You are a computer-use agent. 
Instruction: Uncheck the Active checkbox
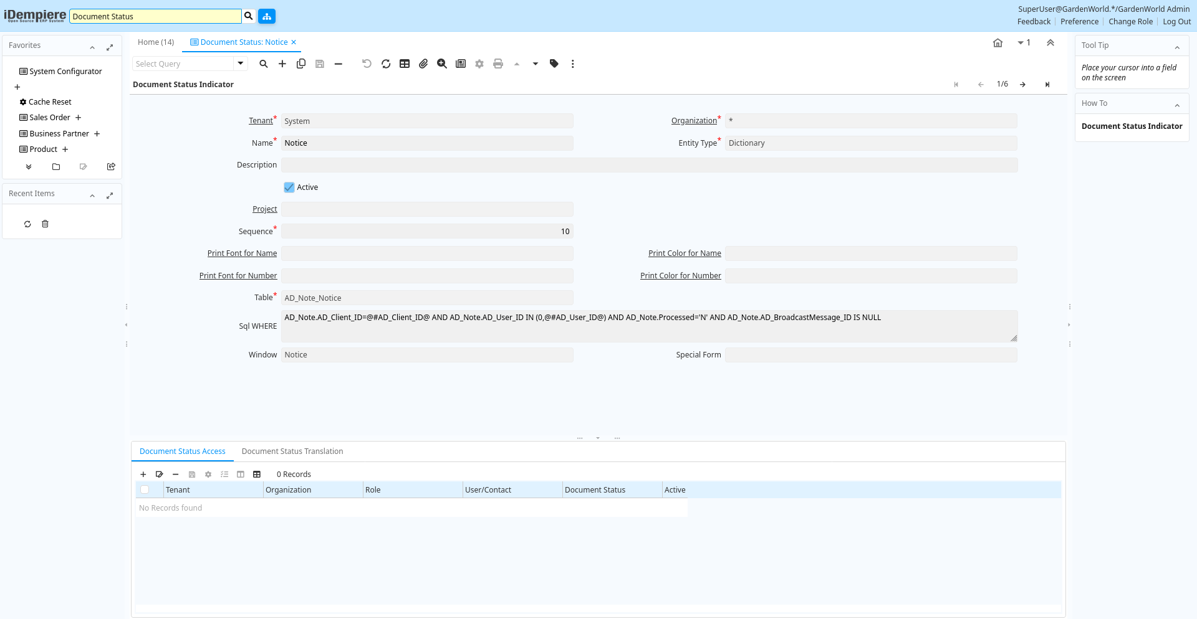point(289,187)
